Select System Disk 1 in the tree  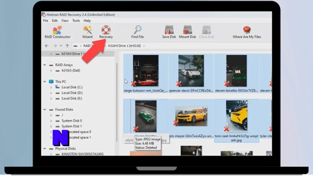tap(72, 126)
